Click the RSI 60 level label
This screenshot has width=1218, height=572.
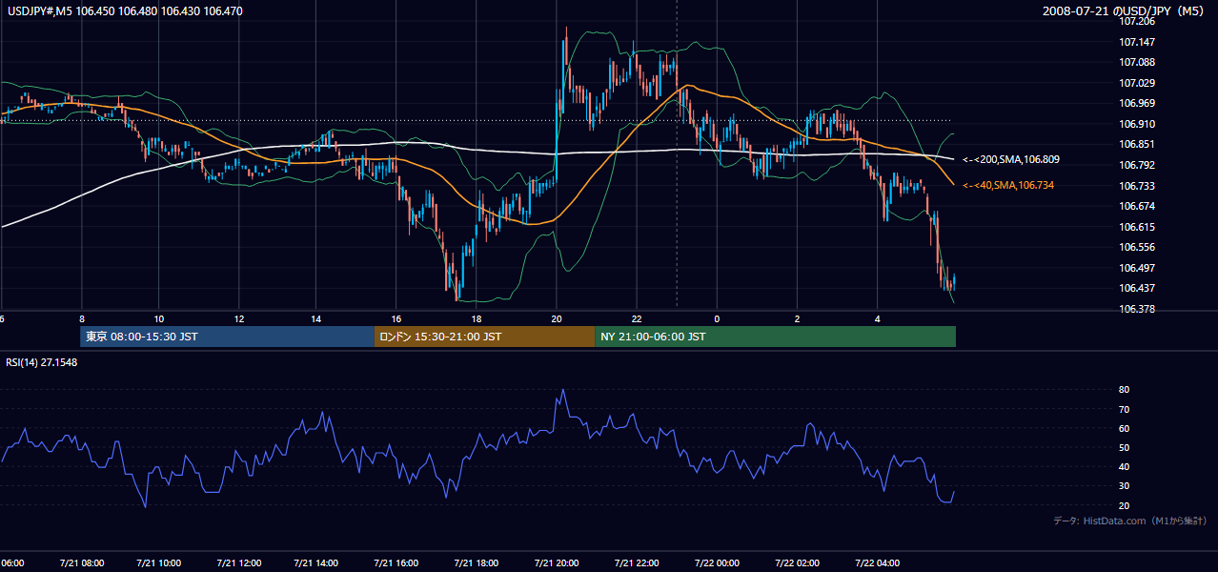coord(1124,428)
